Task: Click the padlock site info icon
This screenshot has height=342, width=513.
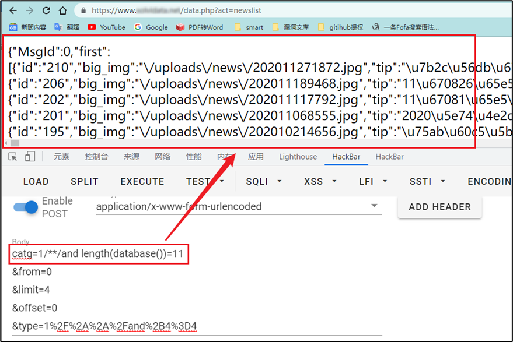Action: coord(83,10)
